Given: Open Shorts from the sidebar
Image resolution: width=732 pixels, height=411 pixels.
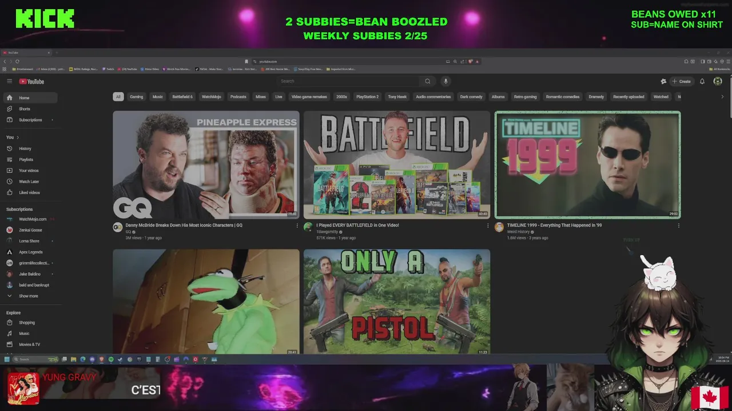Looking at the screenshot, I should coord(30,108).
